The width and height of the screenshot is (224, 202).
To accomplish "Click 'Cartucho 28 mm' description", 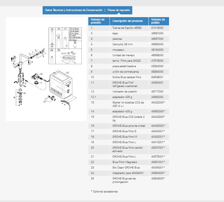I will pyautogui.click(x=122, y=45).
